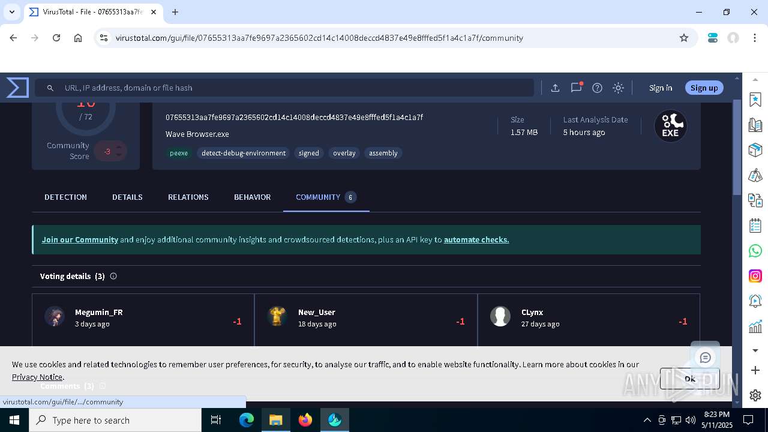Screen dimensions: 768x432
Task: Click the search magnifier icon
Action: (x=50, y=88)
